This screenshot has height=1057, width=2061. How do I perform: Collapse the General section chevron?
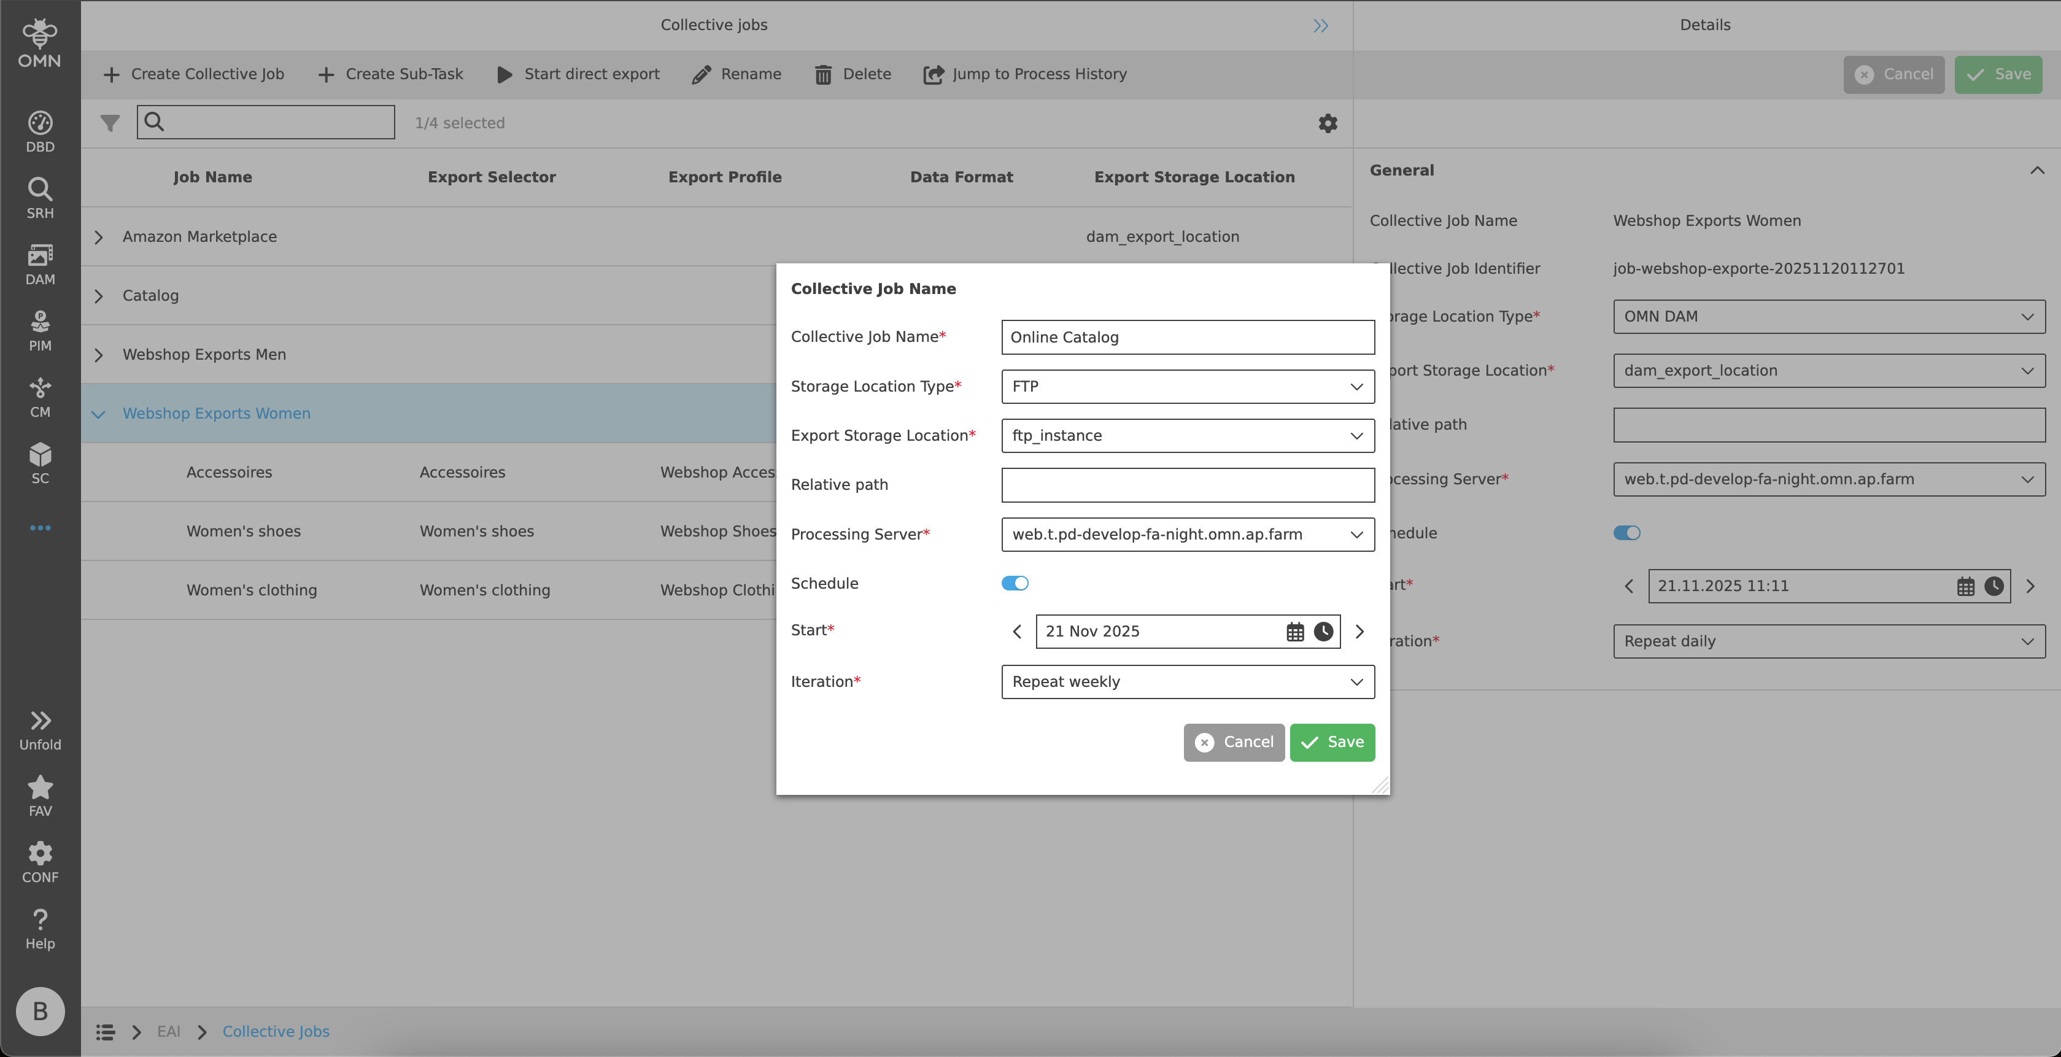point(2036,171)
